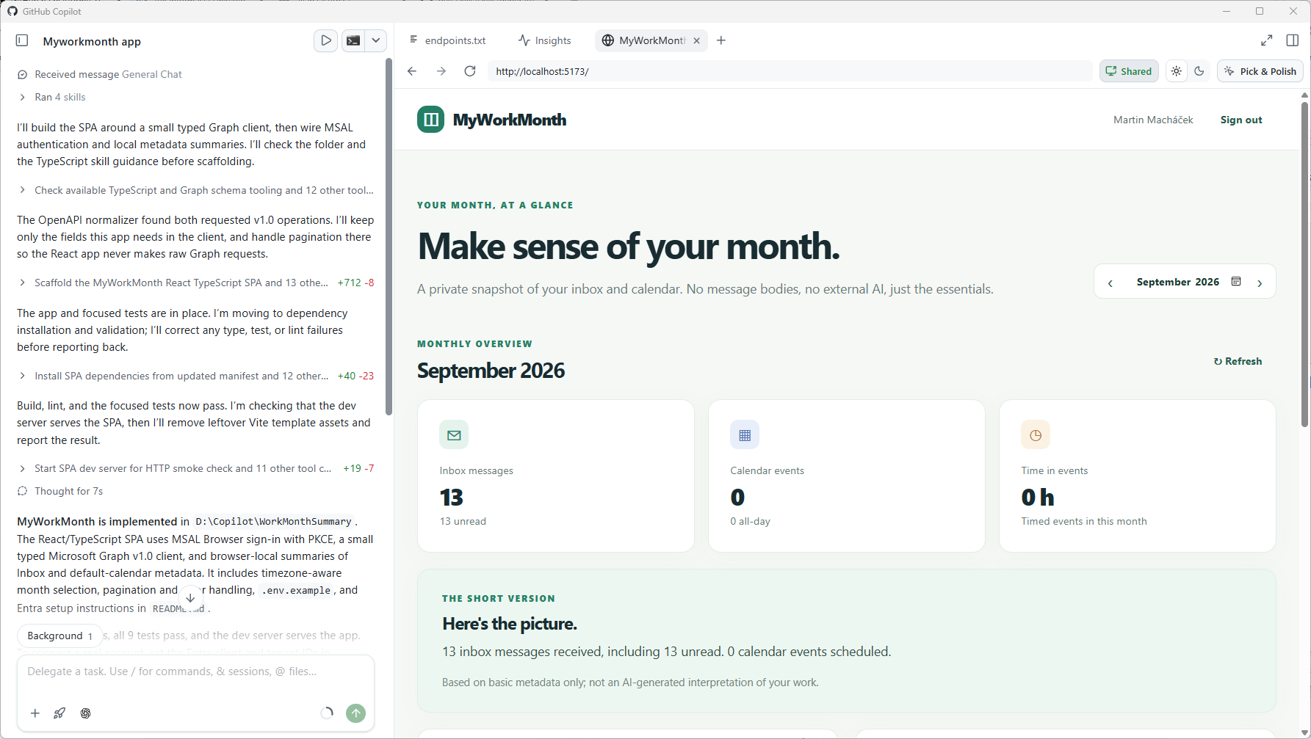Click the Refresh button

coord(1238,361)
